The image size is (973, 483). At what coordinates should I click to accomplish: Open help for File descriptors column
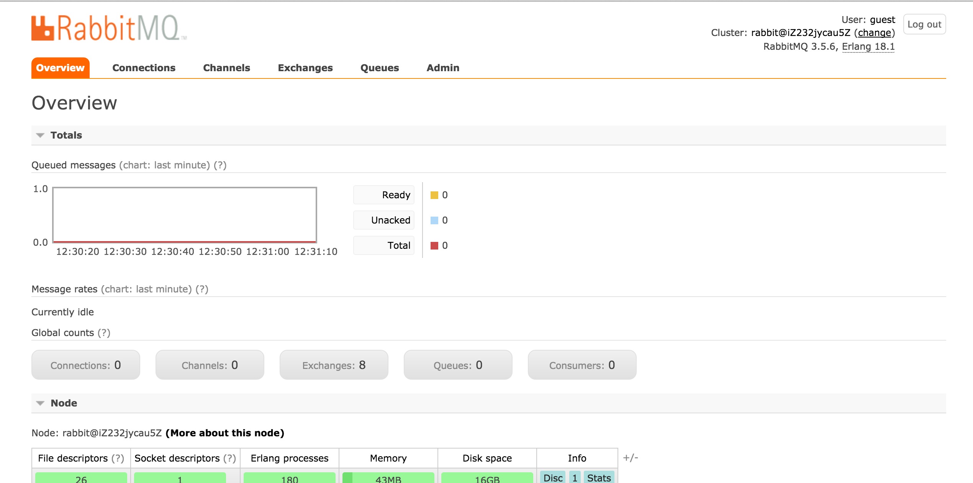pos(118,459)
